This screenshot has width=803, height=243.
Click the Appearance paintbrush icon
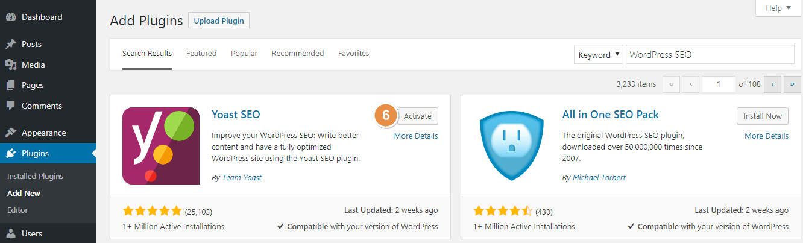[x=10, y=133]
